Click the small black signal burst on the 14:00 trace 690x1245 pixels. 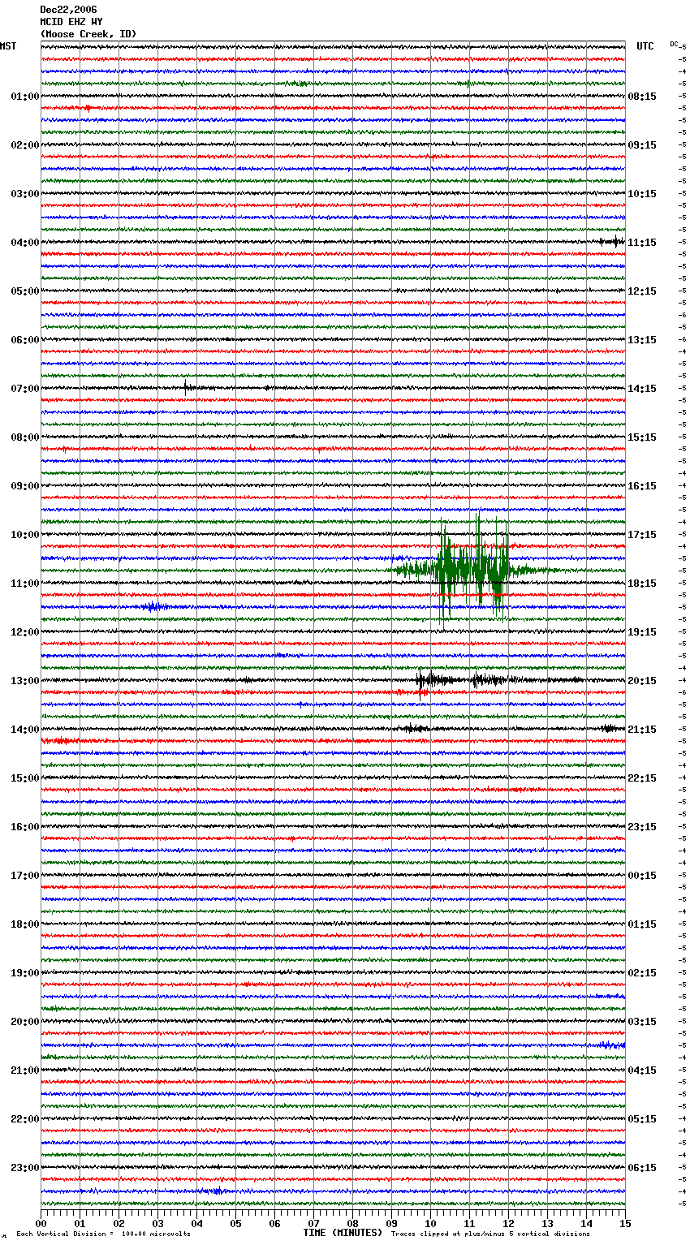point(414,729)
